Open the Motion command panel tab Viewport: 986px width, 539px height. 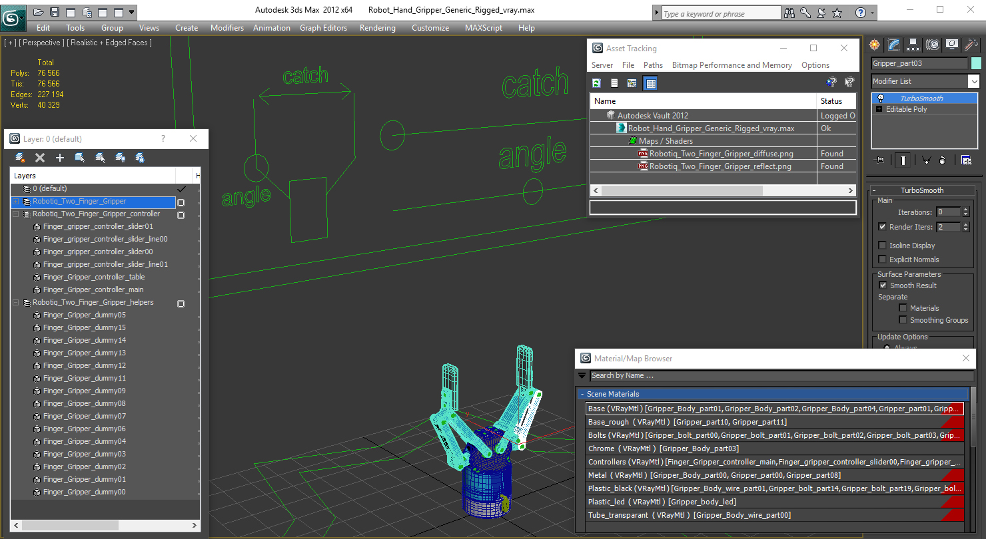coord(933,45)
